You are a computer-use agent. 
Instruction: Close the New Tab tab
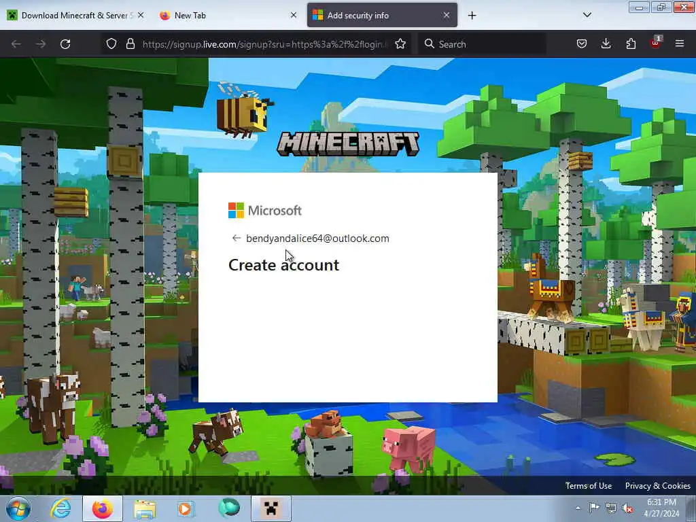pyautogui.click(x=294, y=16)
